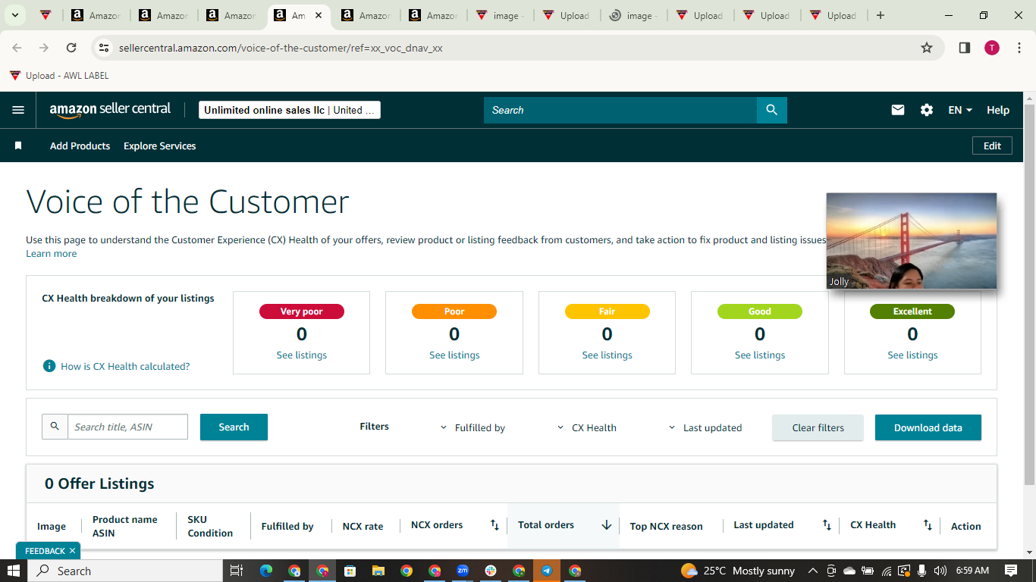Reload the current page
The image size is (1036, 582).
71,48
